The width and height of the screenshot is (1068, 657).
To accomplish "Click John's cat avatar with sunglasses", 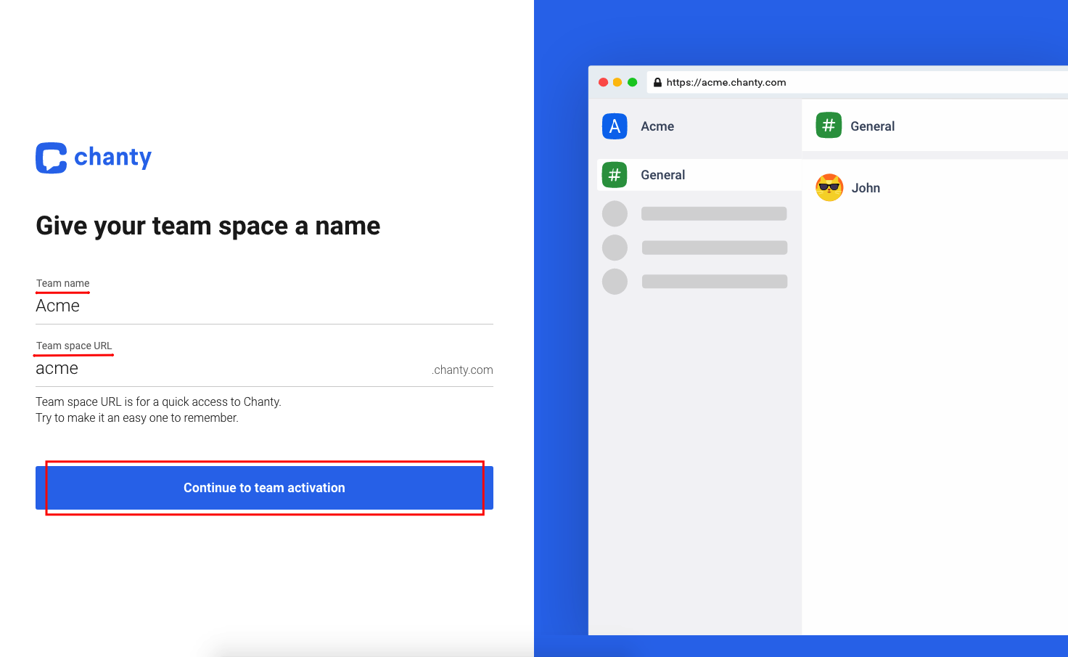I will (x=829, y=187).
